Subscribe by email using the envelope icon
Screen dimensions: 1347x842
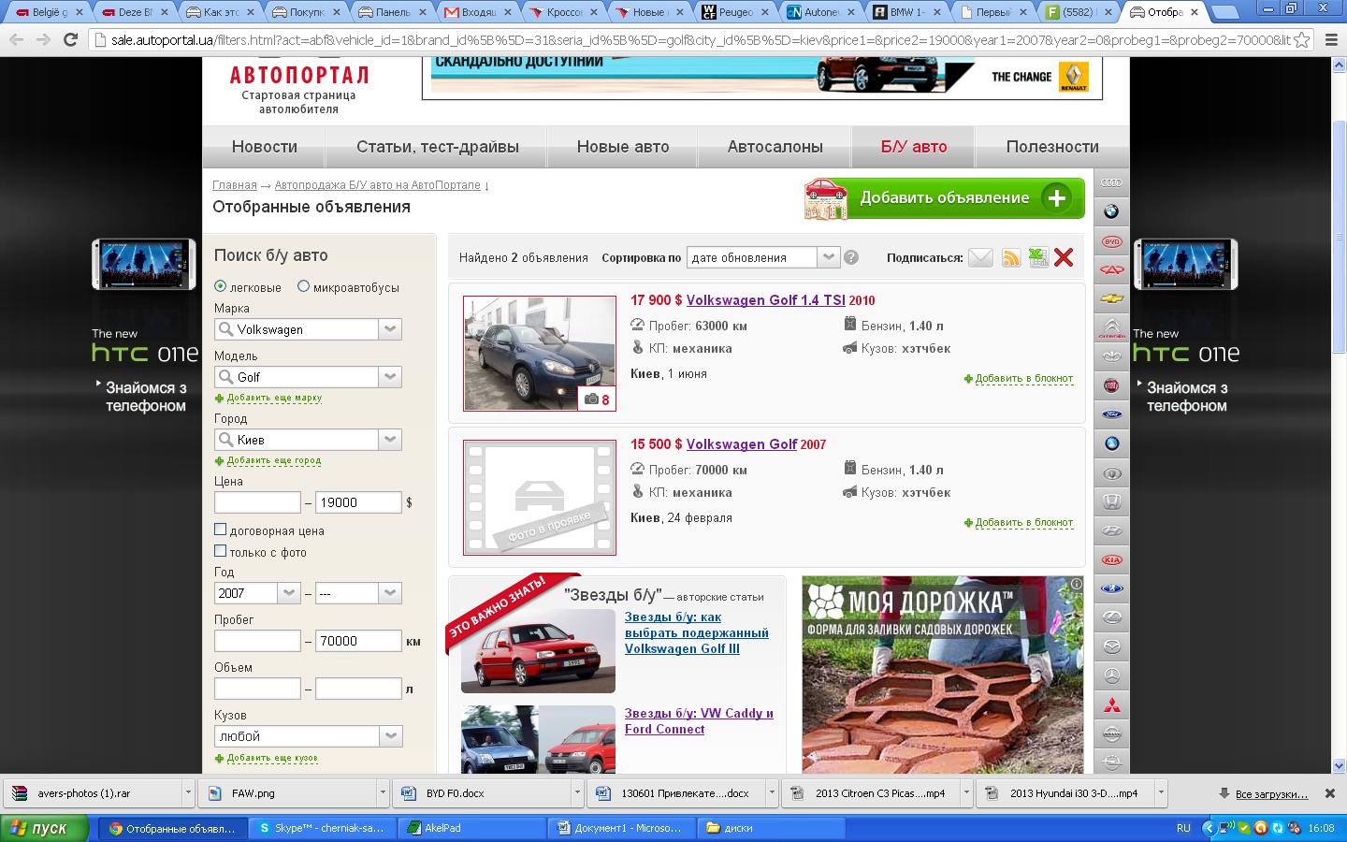[x=979, y=257]
